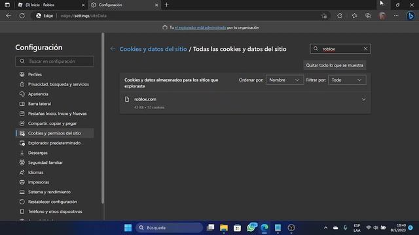Screen dimensions: 419x235
Task: Open WhatsApp from taskbar
Action: (251, 227)
